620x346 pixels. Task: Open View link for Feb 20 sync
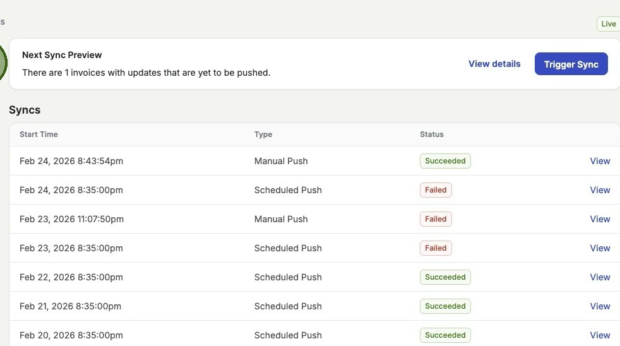point(600,335)
